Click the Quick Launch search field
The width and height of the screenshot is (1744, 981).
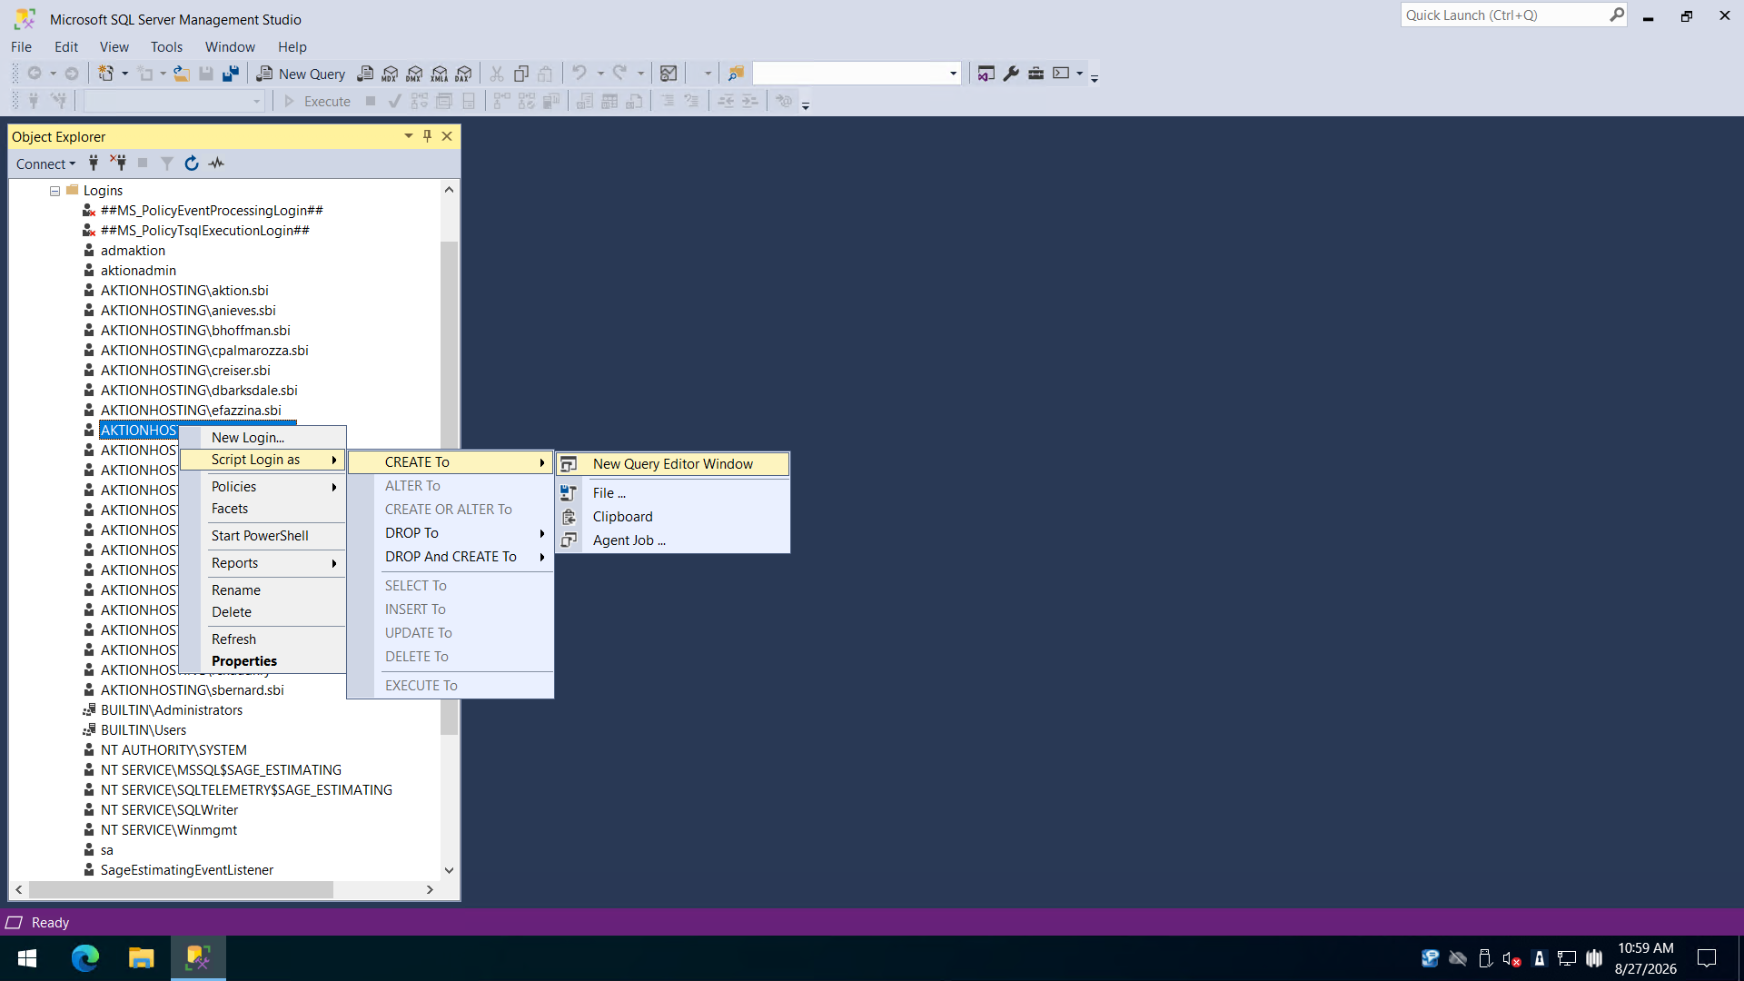click(x=1506, y=15)
